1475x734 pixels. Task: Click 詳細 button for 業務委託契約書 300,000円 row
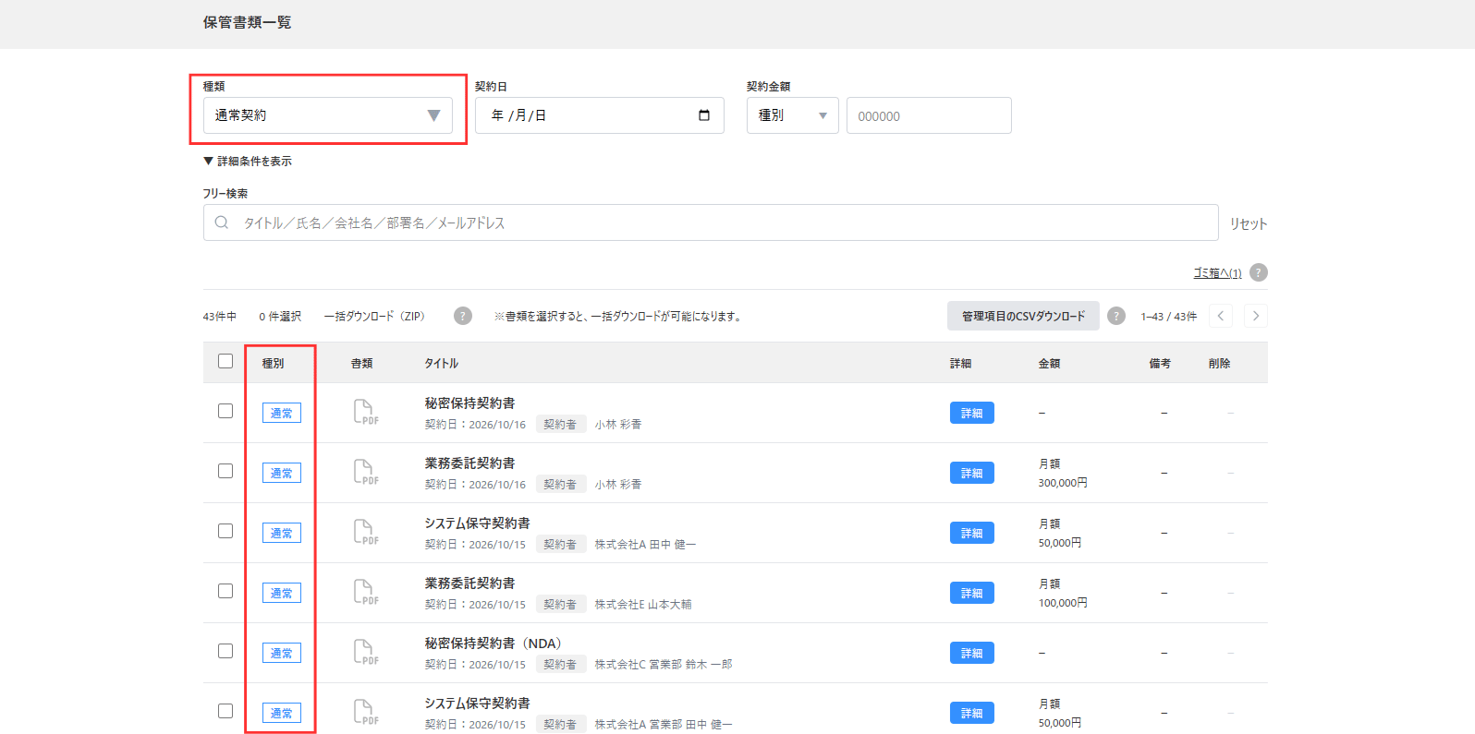[x=972, y=473]
